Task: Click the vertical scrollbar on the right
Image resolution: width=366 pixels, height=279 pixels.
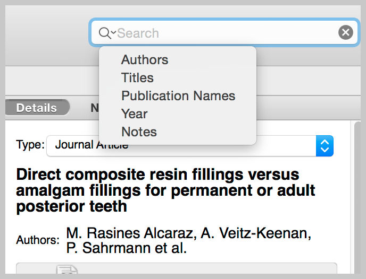Action: (x=357, y=197)
